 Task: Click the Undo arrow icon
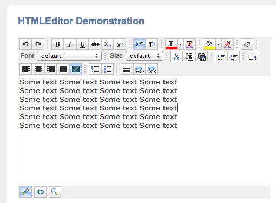26,44
